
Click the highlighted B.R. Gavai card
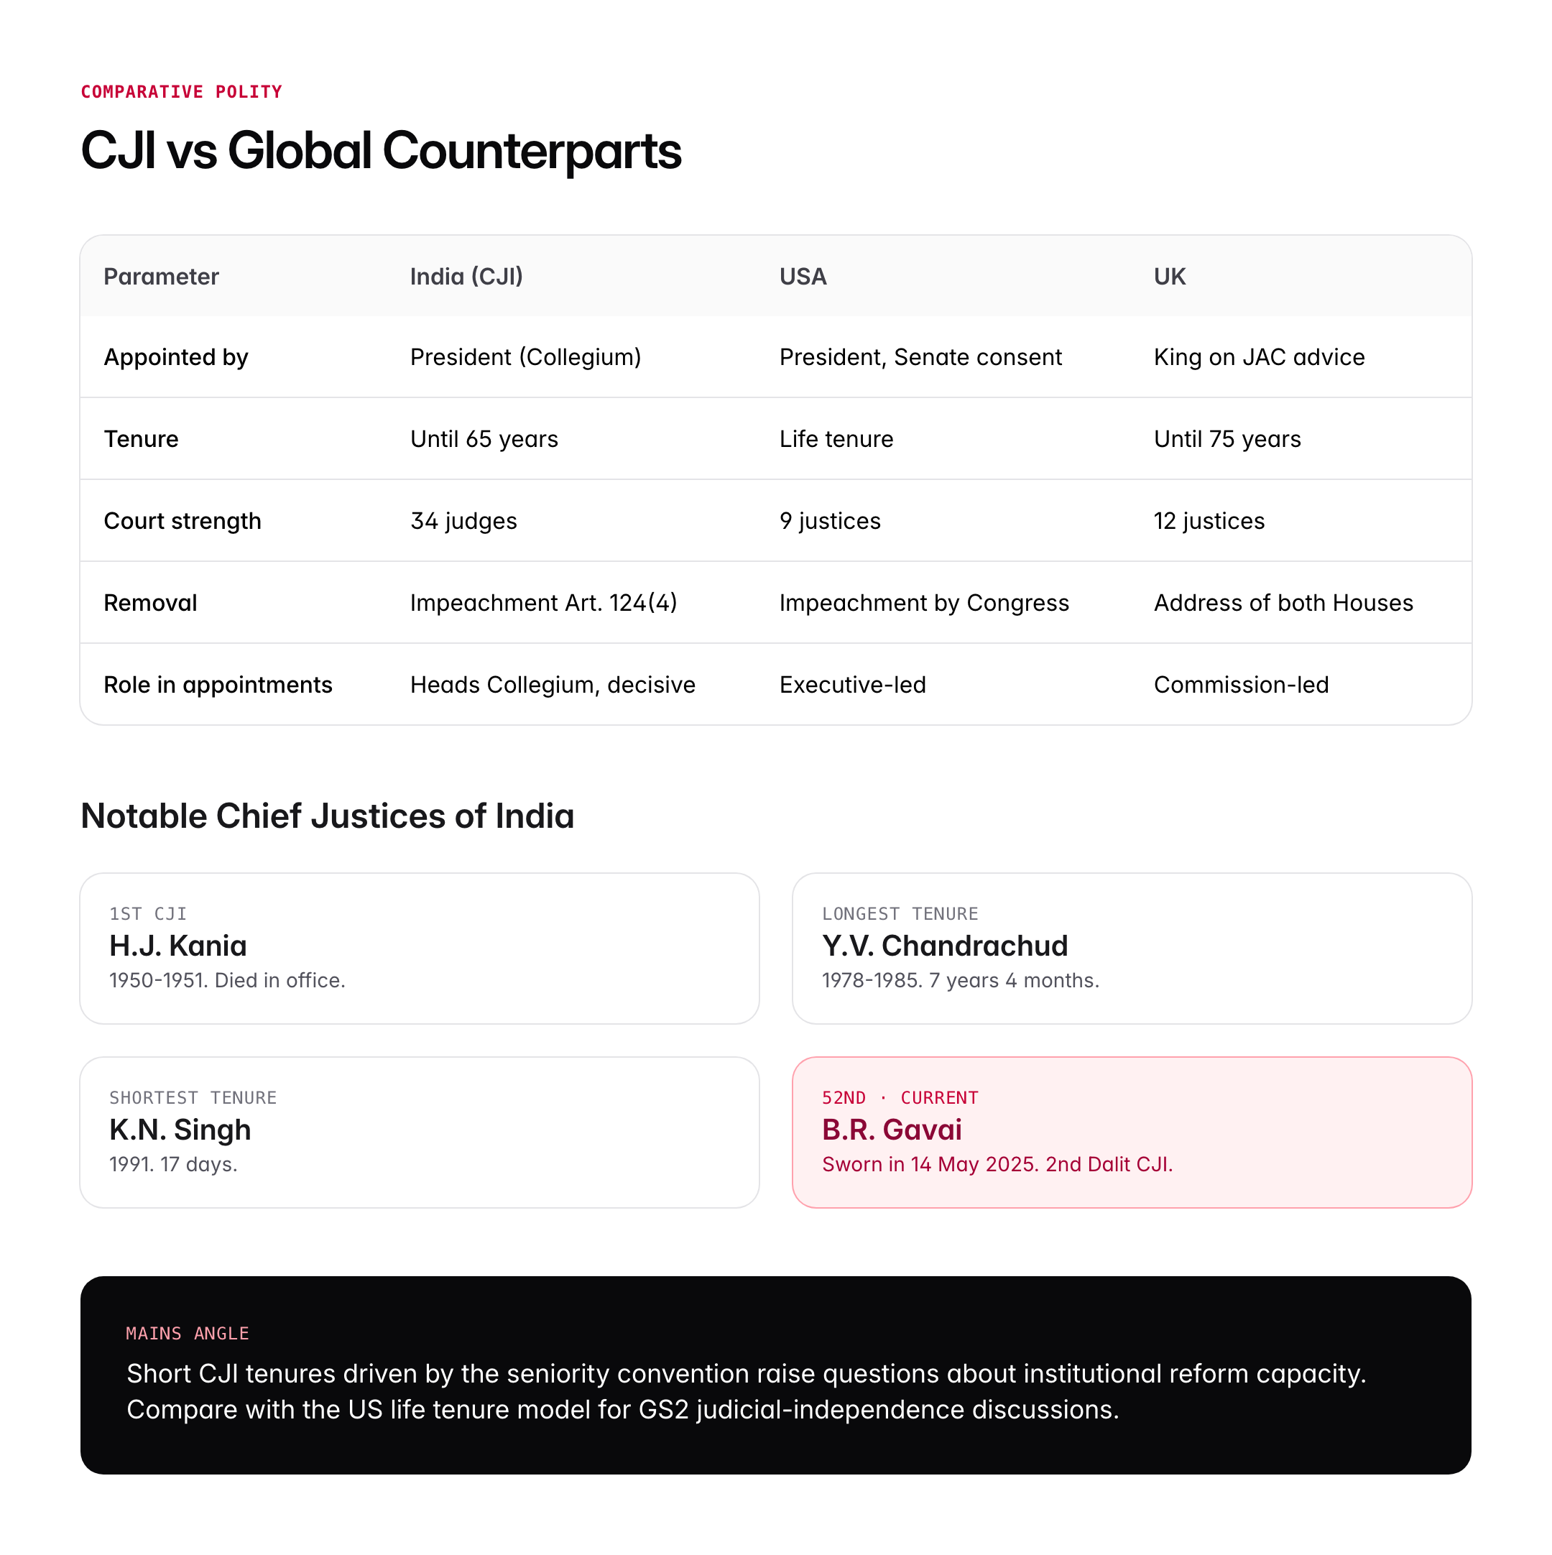[x=1131, y=1132]
